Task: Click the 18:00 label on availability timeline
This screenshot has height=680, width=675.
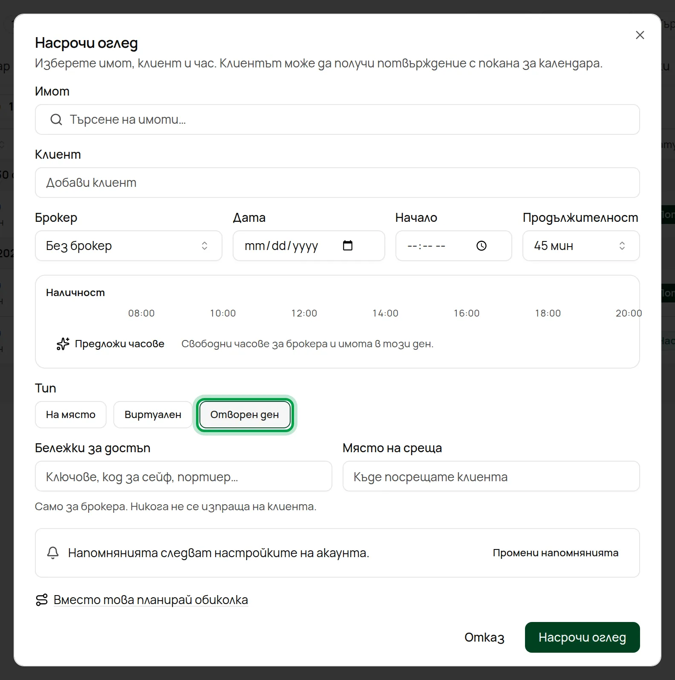Action: [x=548, y=313]
